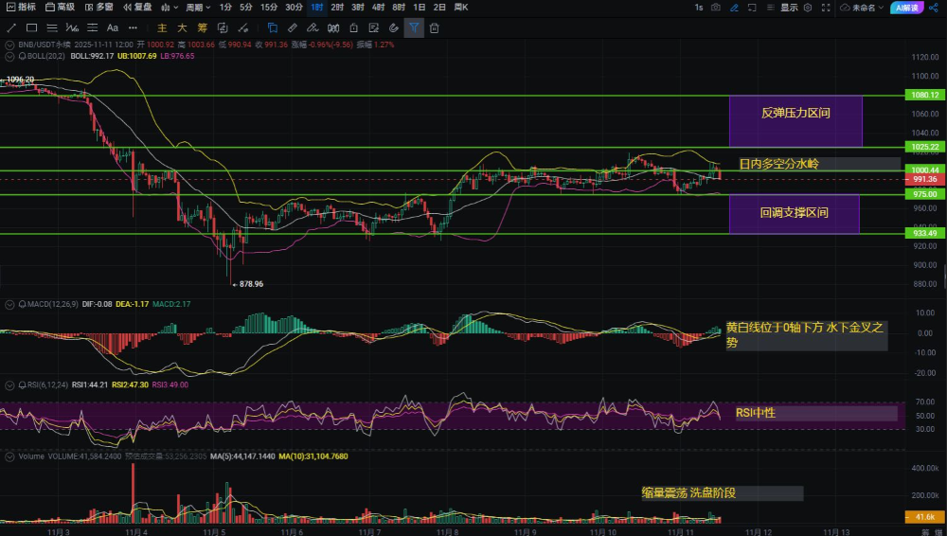The height and width of the screenshot is (536, 947).
Task: Switch to 1分 timeframe
Action: click(x=226, y=8)
